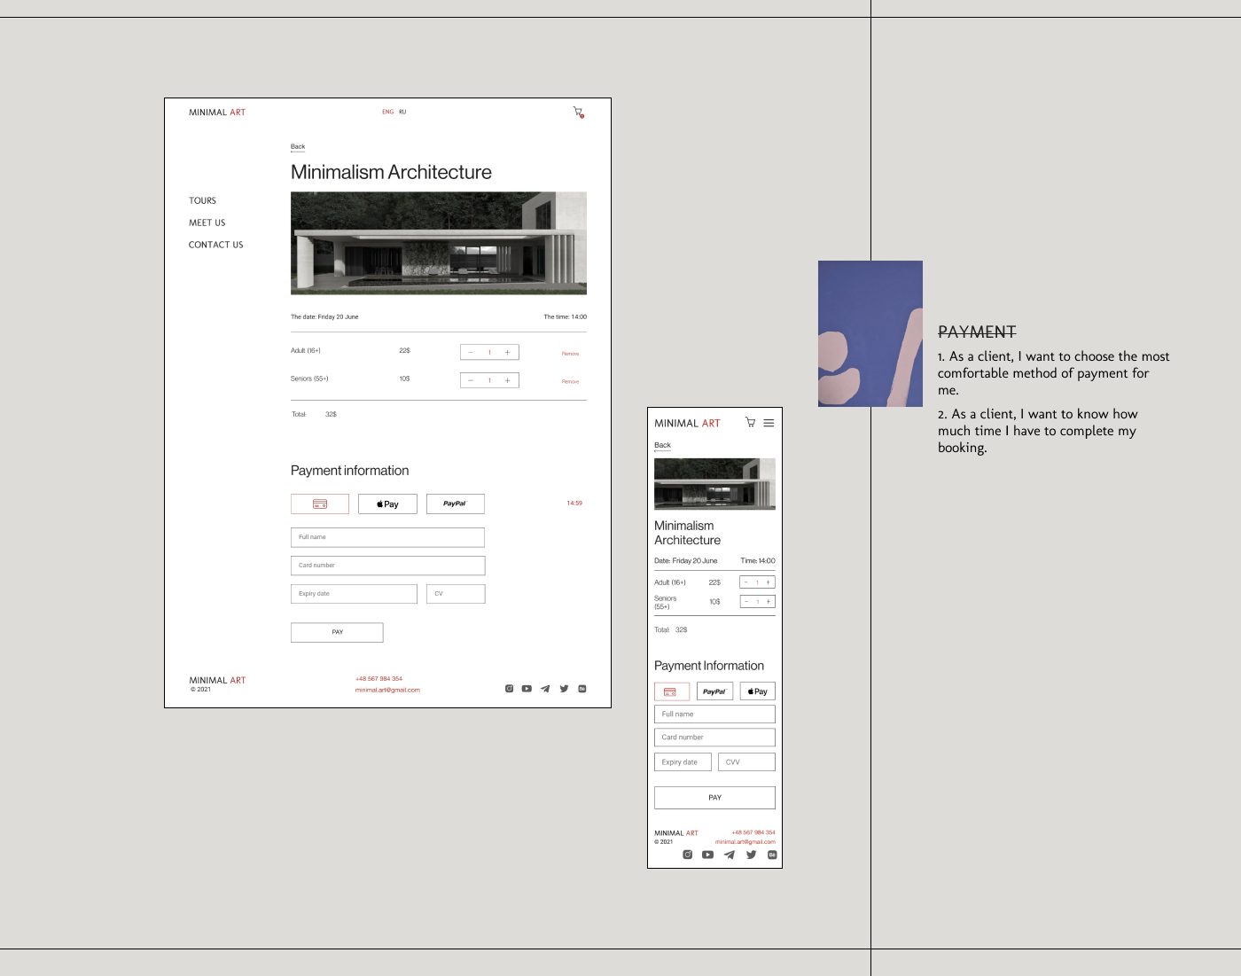The image size is (1241, 976).
Task: Decrease Seniors ticket quantity with minus on desktop
Action: 471,380
